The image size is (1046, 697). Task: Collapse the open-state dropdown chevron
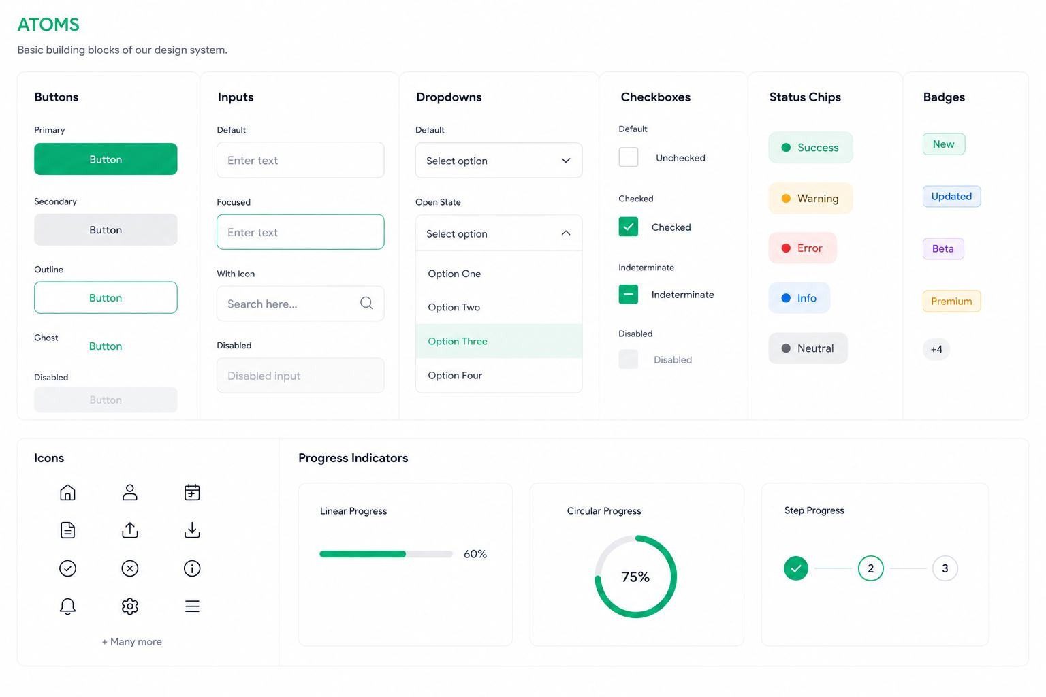tap(565, 233)
